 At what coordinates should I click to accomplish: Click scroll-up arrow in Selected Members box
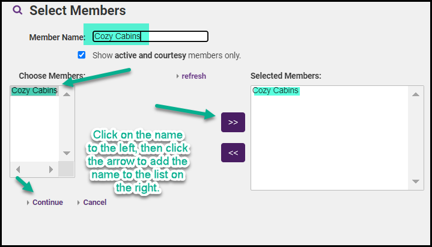point(415,94)
